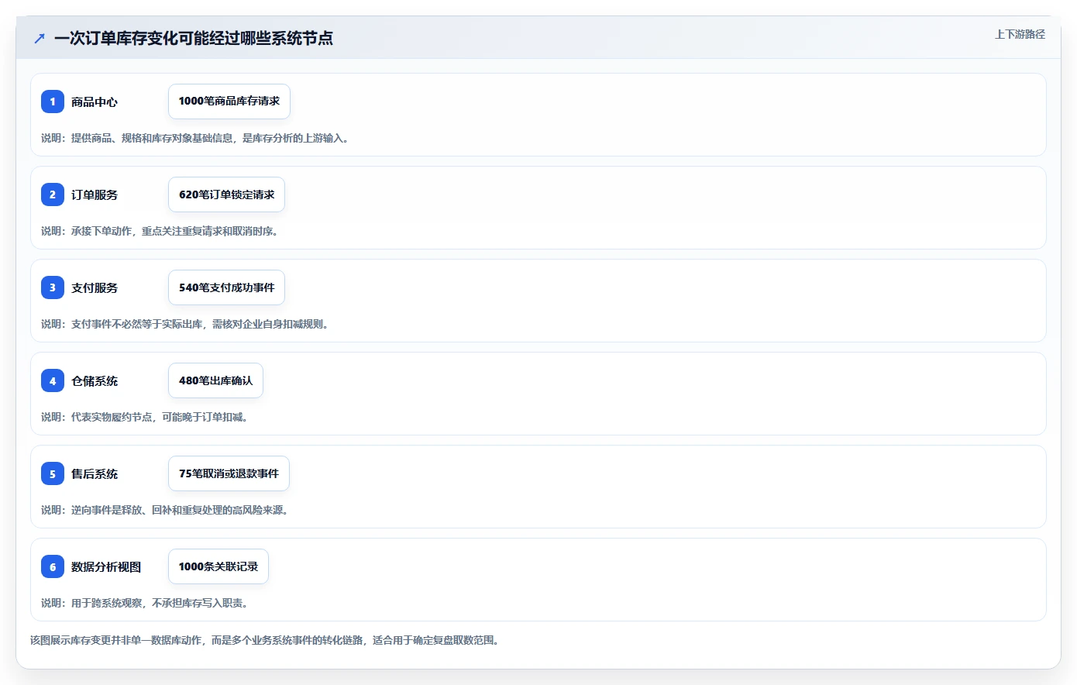Click the step 2 number badge
The image size is (1077, 685).
tap(53, 194)
